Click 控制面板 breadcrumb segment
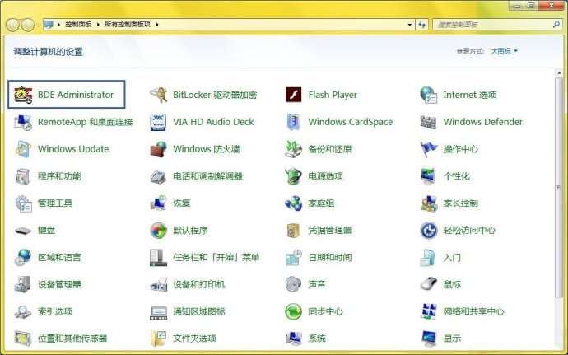 point(79,25)
